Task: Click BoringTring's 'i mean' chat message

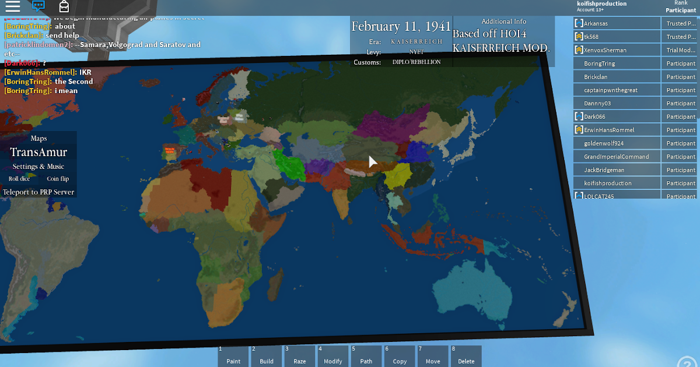Action: (41, 91)
